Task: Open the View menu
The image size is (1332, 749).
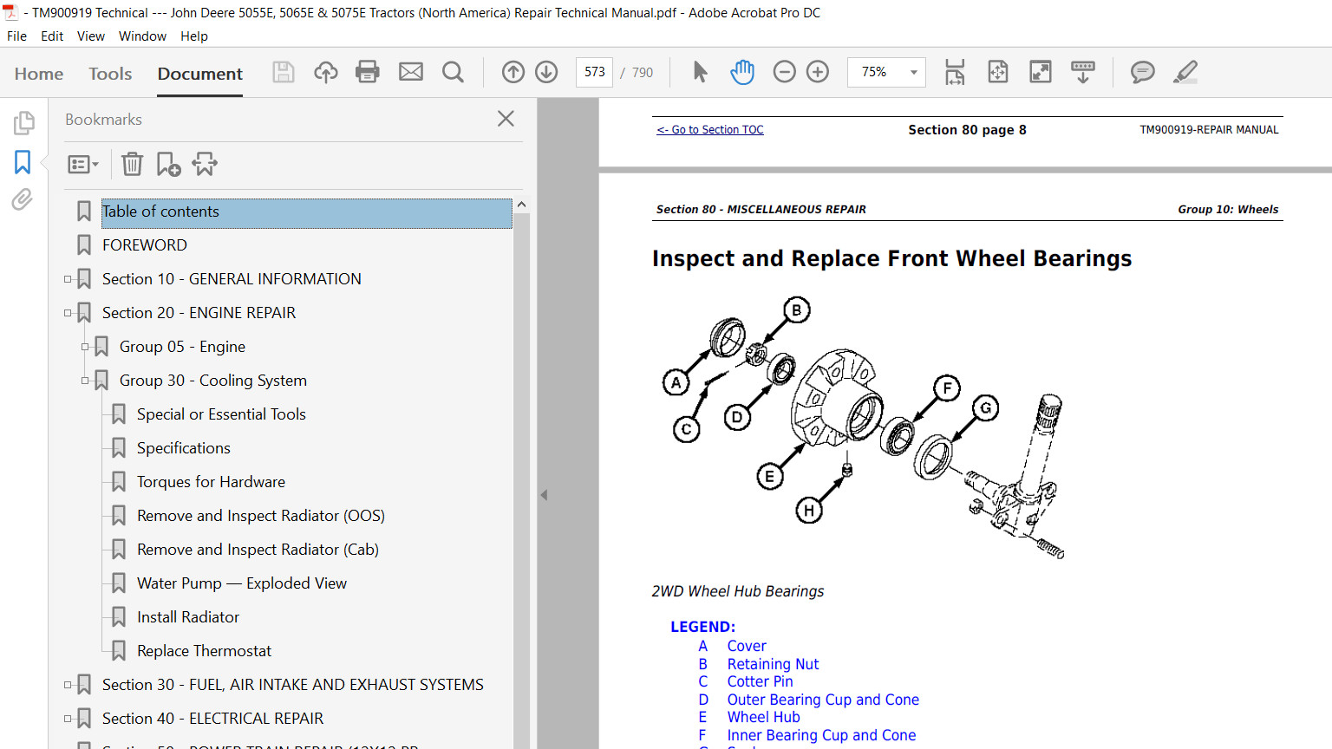Action: tap(91, 36)
